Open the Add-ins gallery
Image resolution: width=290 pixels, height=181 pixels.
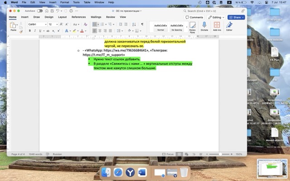(x=217, y=26)
